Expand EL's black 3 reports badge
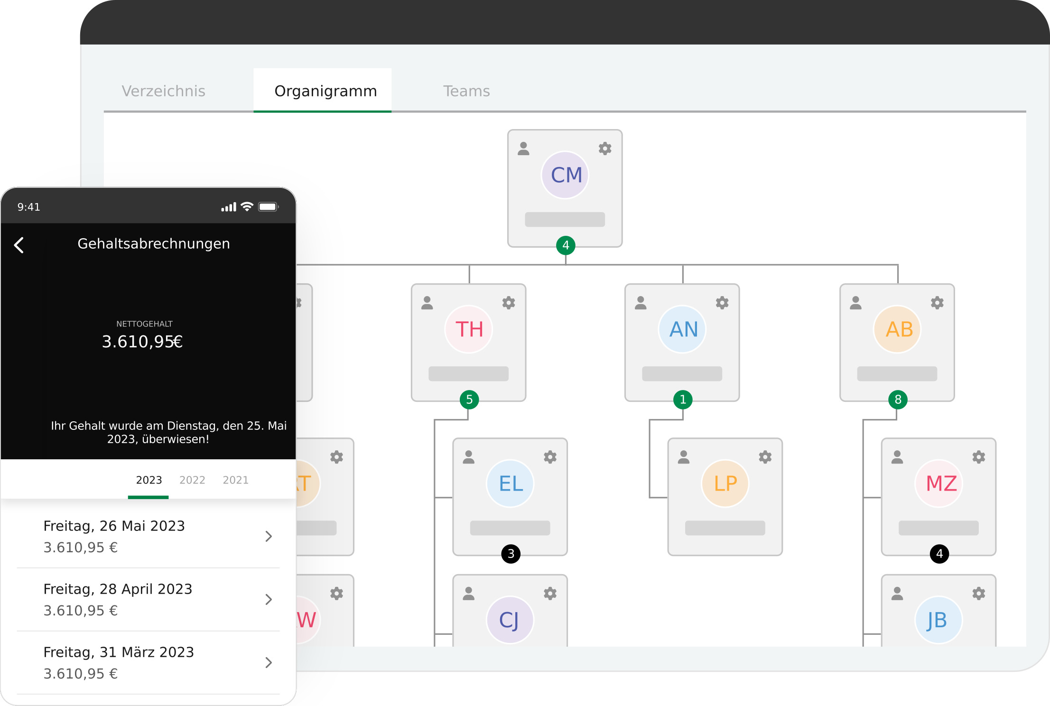This screenshot has width=1050, height=706. tap(511, 554)
